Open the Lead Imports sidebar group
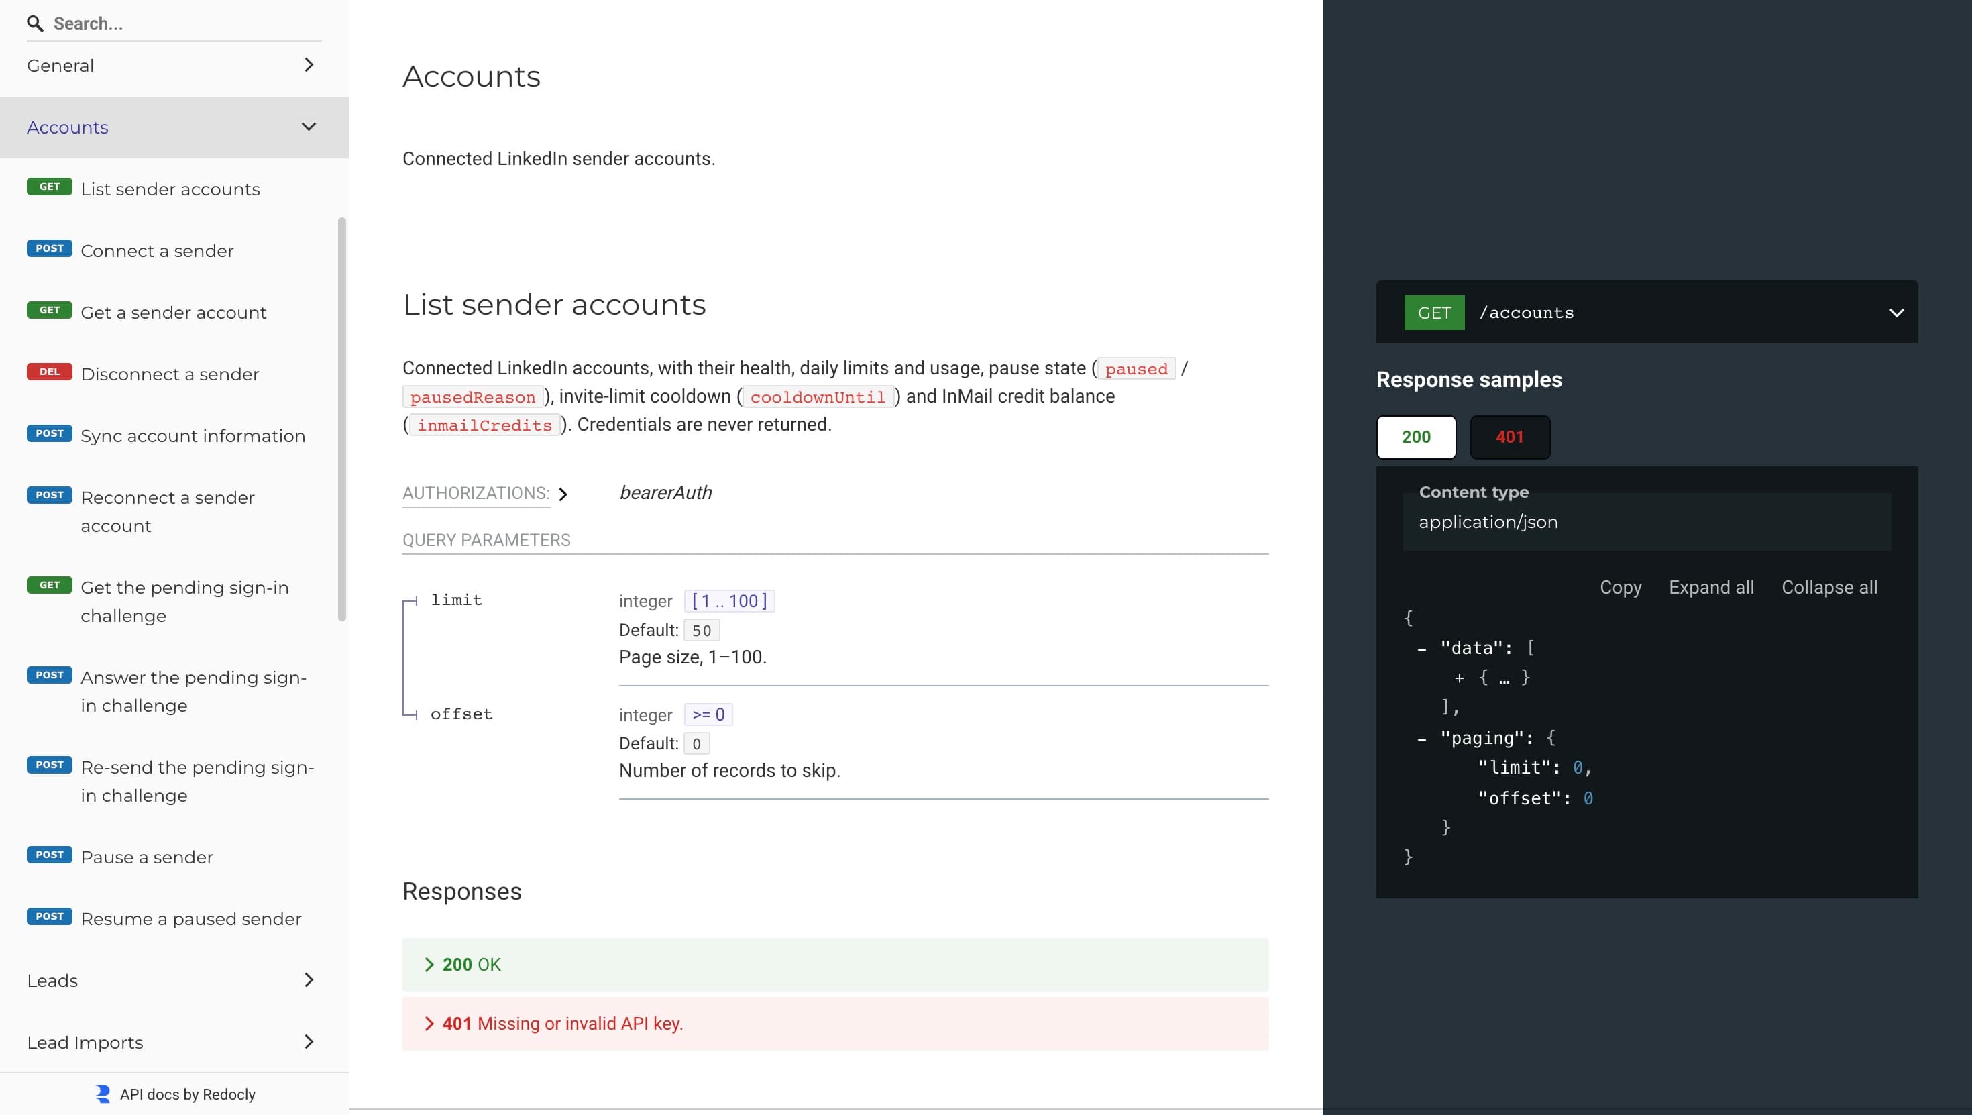 tap(174, 1043)
